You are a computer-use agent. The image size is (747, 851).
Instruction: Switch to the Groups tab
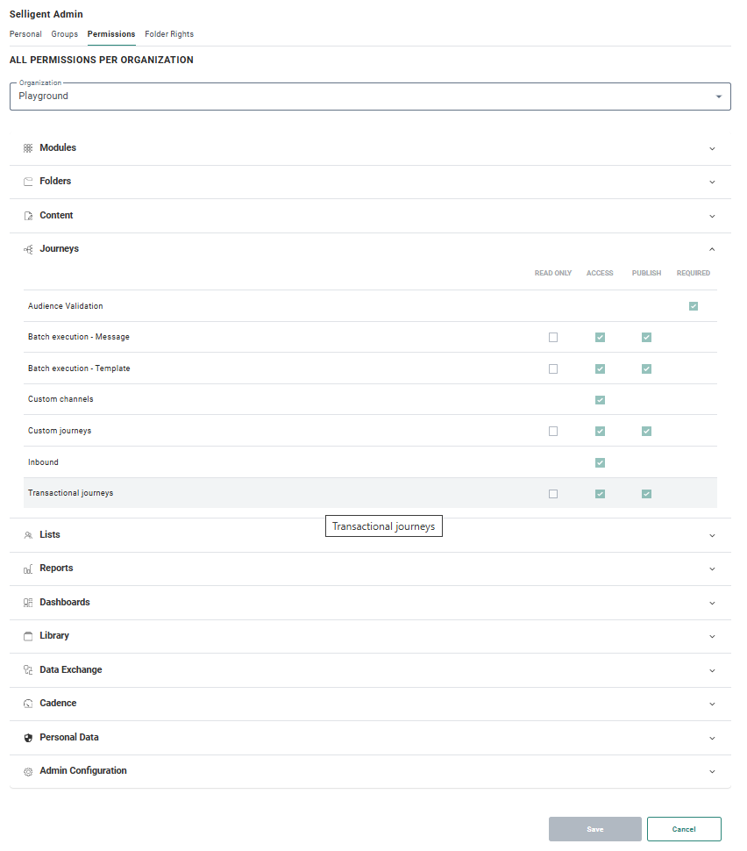coord(64,34)
